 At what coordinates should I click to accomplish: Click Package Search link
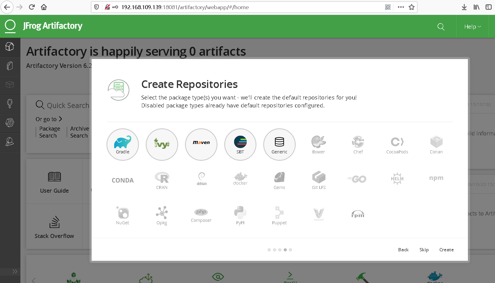click(x=50, y=132)
